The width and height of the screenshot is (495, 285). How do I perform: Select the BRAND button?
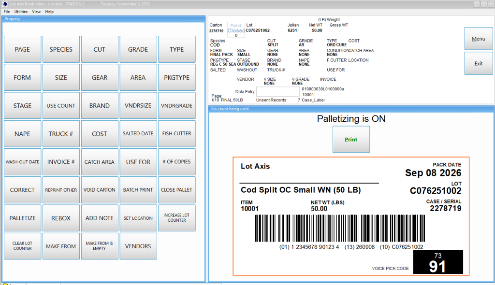pos(100,105)
